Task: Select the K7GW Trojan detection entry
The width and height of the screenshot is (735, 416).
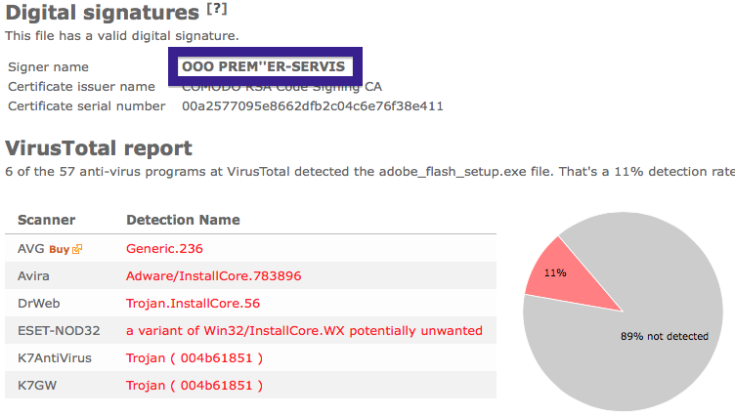Action: click(195, 386)
